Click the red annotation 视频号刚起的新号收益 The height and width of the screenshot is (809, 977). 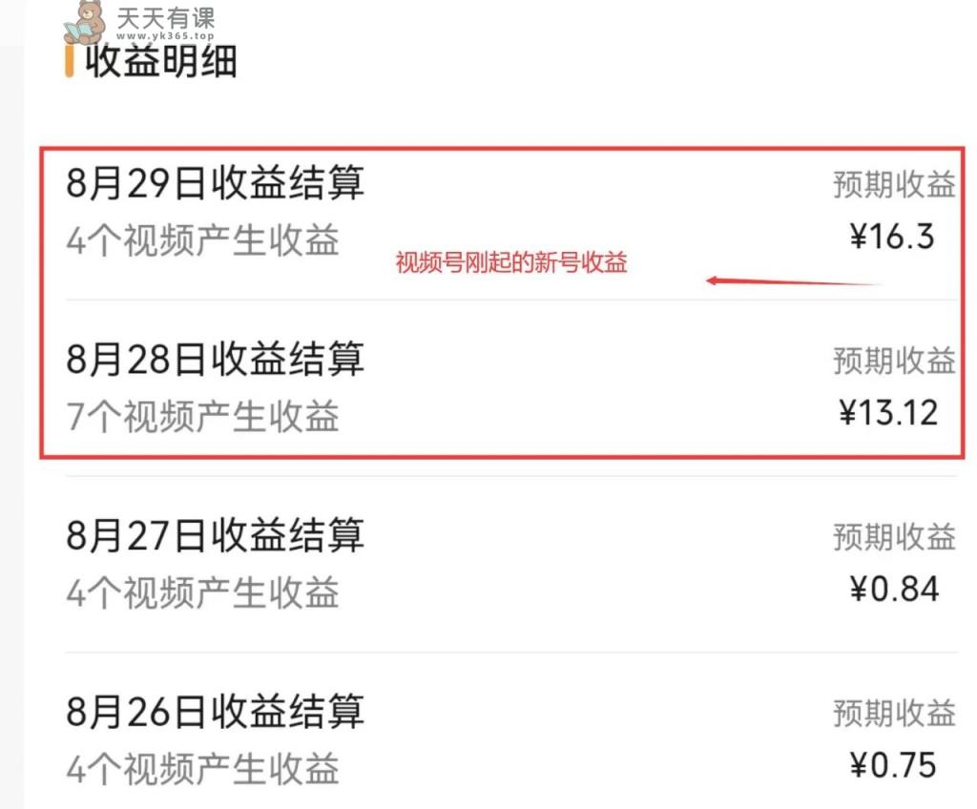511,262
